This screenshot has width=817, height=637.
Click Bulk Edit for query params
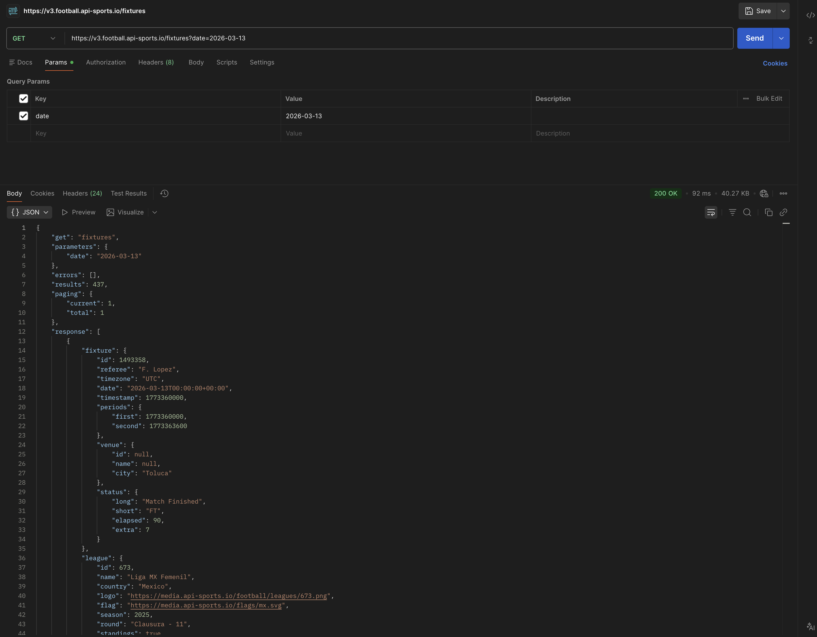[769, 99]
